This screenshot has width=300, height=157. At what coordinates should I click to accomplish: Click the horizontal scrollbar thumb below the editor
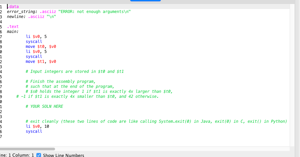pos(27,149)
